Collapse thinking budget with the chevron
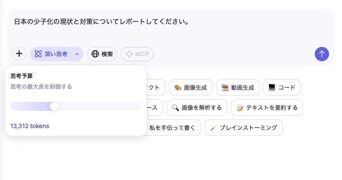Viewport: 342px width, 180px height. click(x=77, y=54)
